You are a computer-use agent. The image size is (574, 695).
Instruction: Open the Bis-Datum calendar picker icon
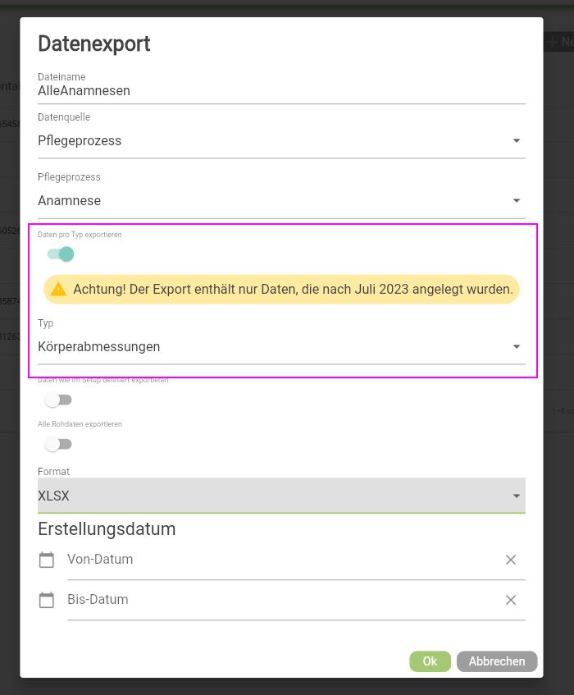coord(47,600)
